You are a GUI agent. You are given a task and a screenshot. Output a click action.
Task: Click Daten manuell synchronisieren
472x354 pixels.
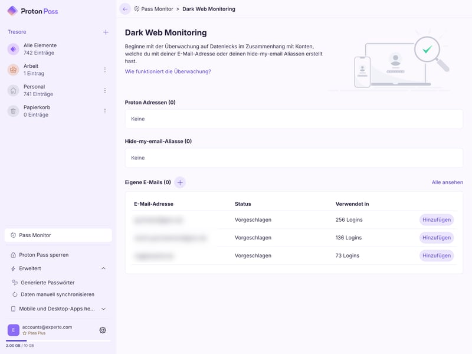click(57, 294)
